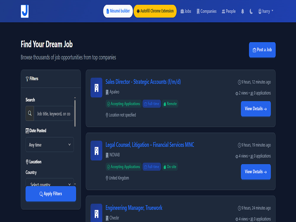Click 9 hours, 19 minutes ago timestamp

click(x=254, y=145)
